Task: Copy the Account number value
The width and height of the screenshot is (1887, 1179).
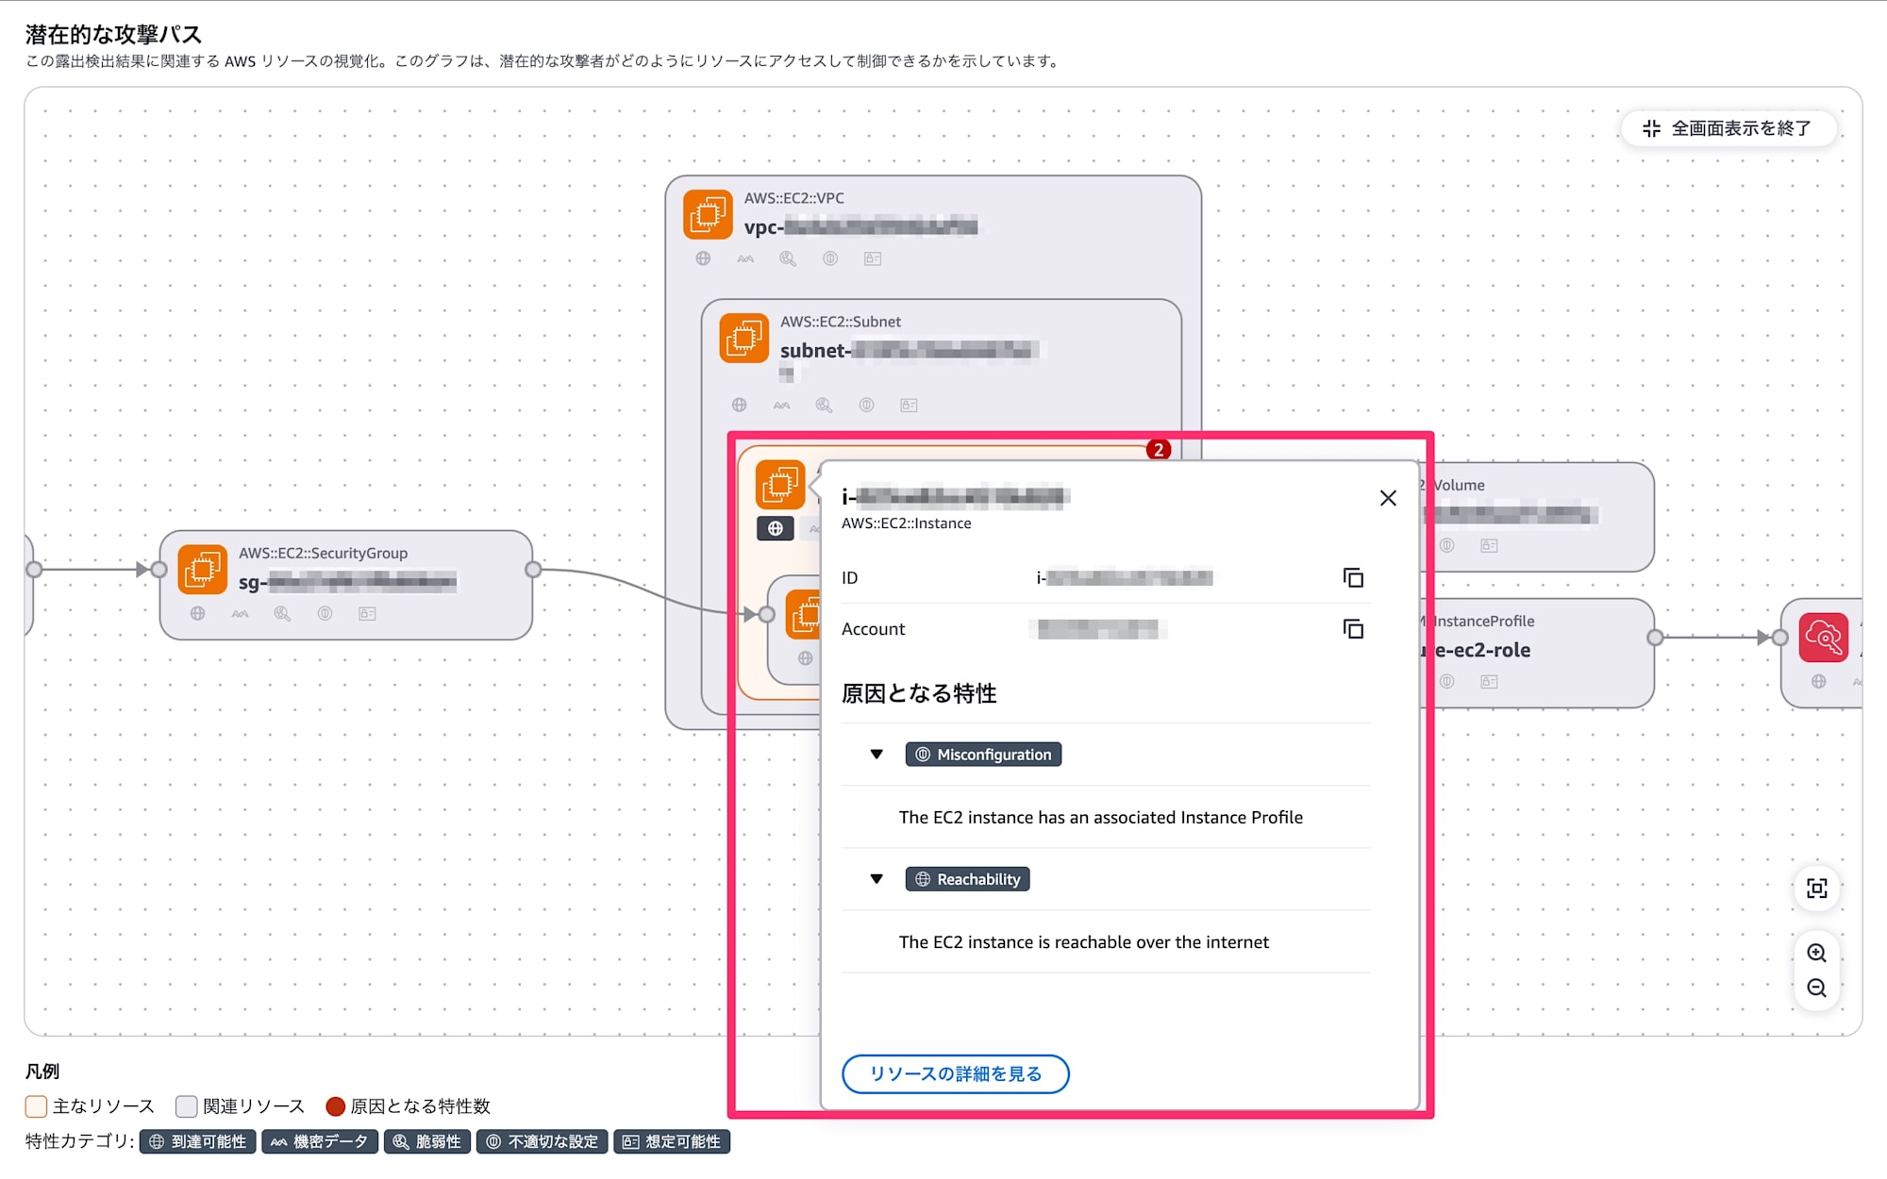Action: (1353, 628)
